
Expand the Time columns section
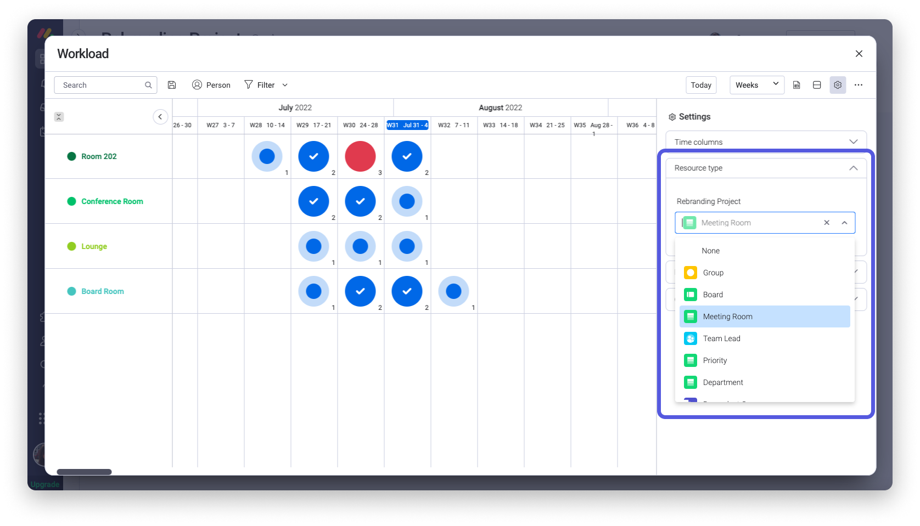[x=766, y=142]
